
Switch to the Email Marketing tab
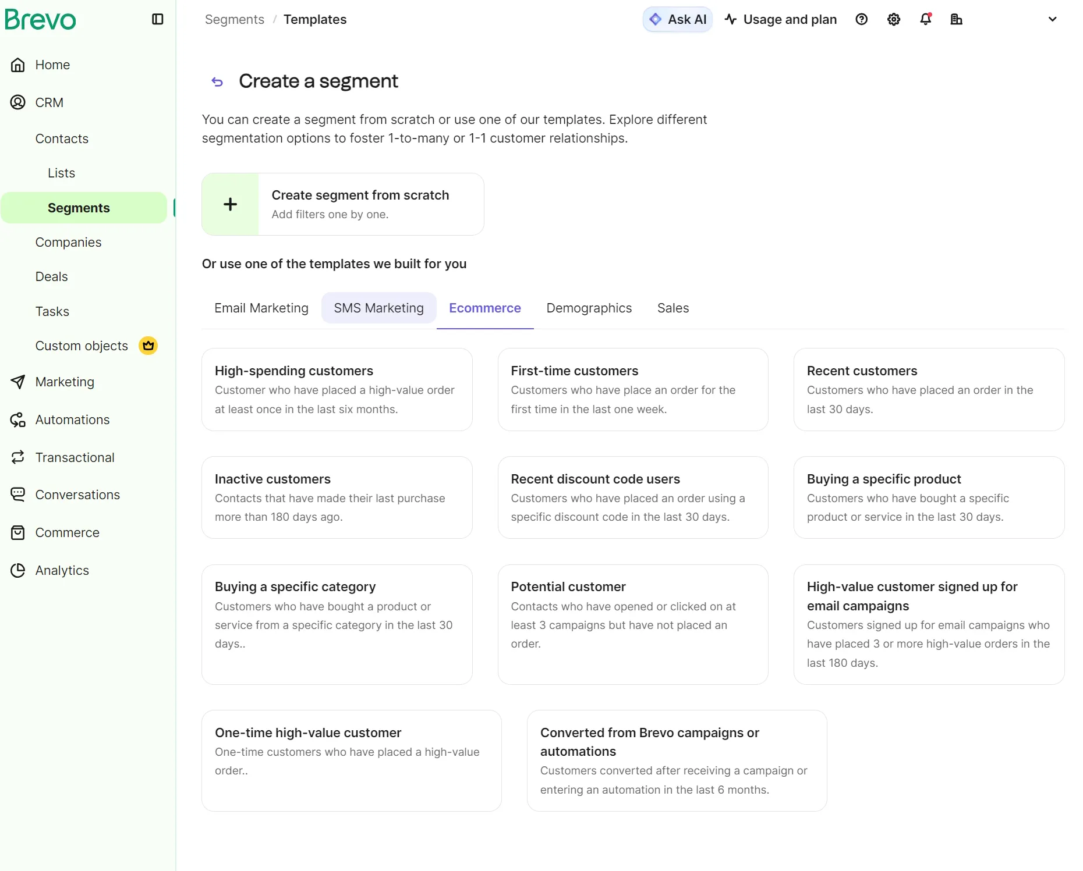[x=261, y=308]
